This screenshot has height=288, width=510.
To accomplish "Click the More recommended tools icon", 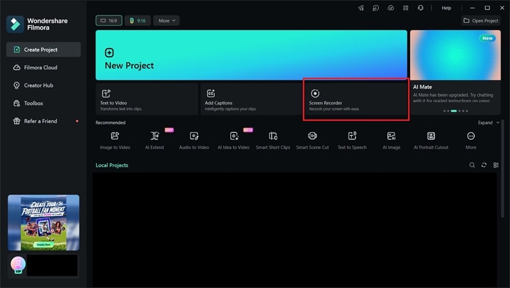I will (470, 136).
